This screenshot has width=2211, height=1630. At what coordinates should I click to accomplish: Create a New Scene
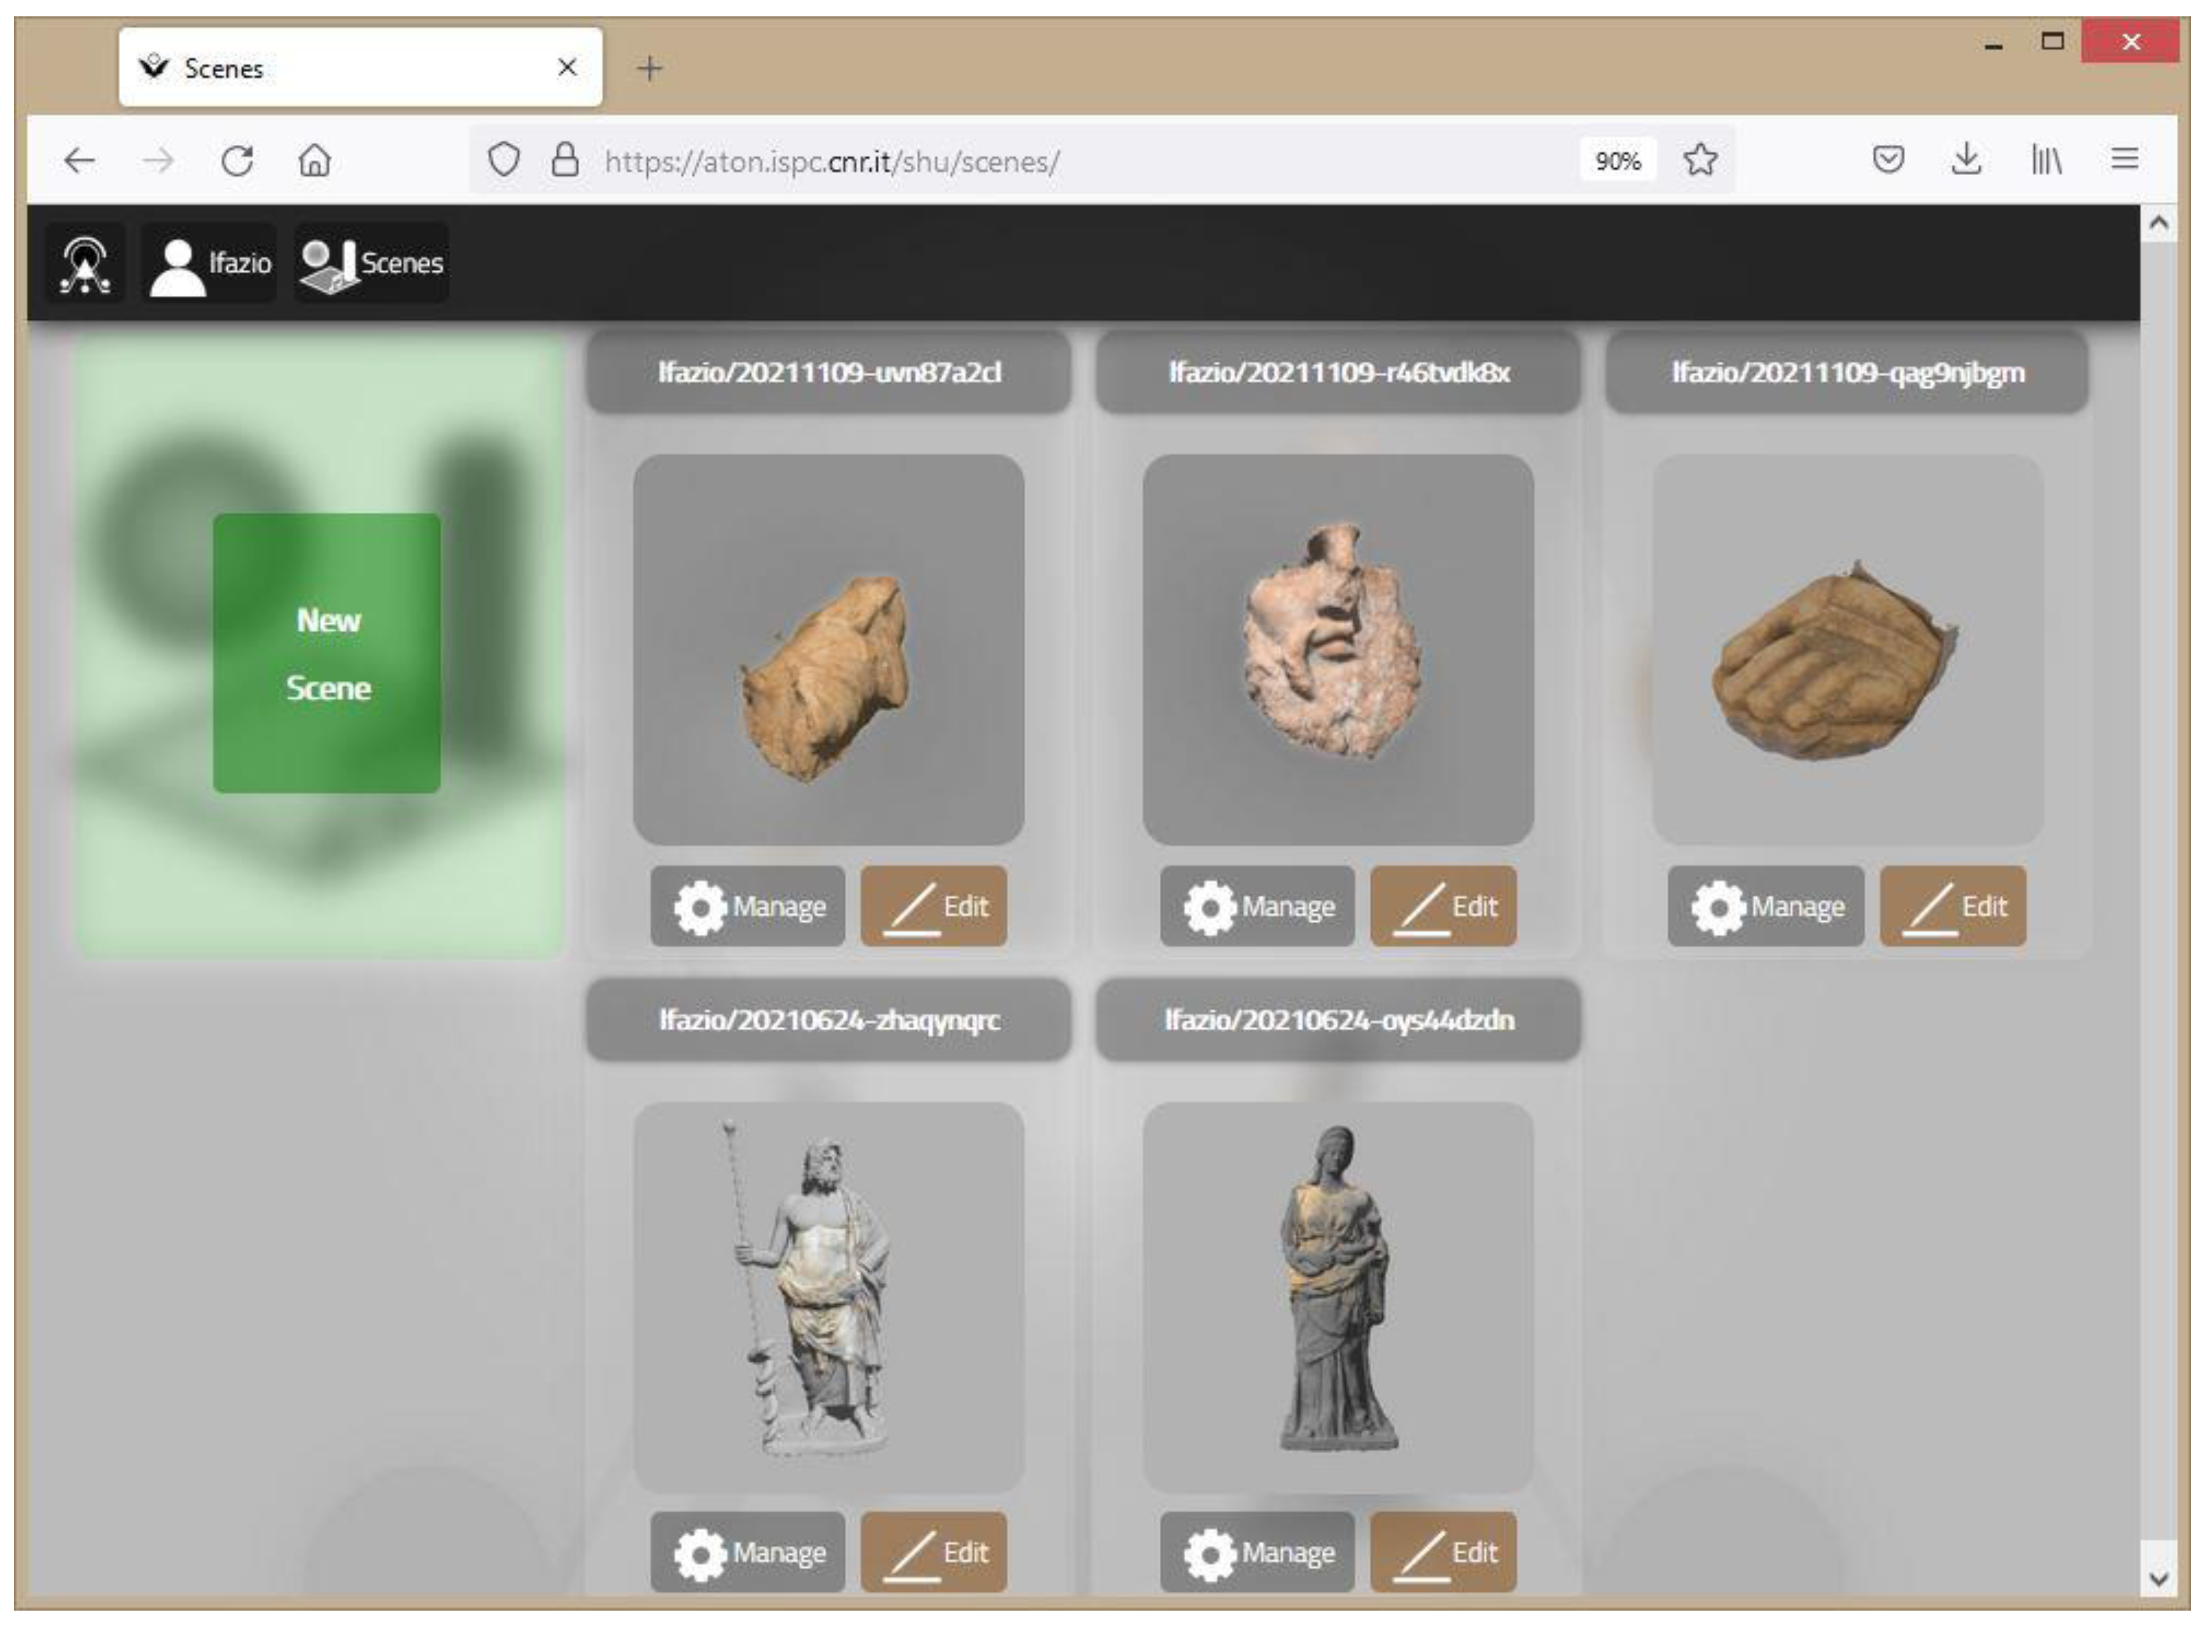[327, 653]
